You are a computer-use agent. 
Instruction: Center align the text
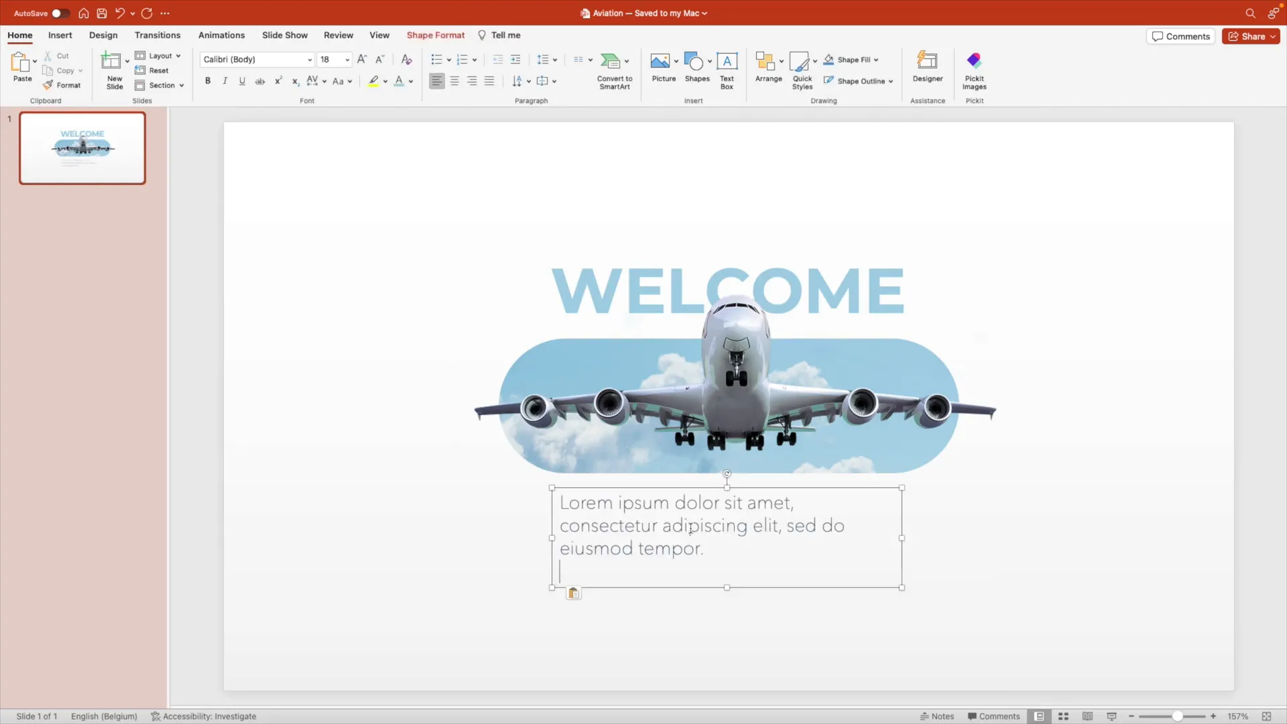click(454, 81)
